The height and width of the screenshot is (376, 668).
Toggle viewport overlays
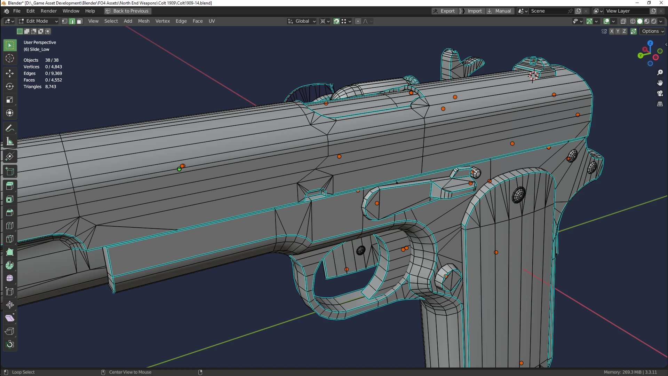(606, 21)
